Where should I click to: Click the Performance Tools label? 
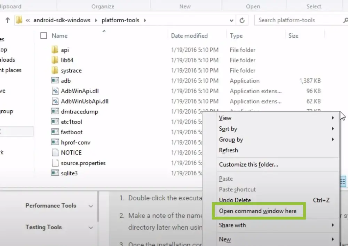coord(51,206)
